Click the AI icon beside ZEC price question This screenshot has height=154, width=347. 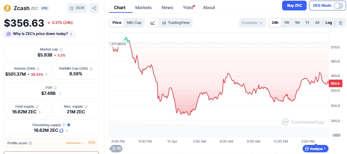(x=9, y=34)
